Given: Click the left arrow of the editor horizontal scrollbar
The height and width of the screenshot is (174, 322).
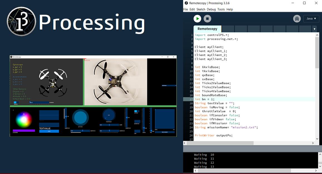Looking at the screenshot, I should tap(185, 143).
